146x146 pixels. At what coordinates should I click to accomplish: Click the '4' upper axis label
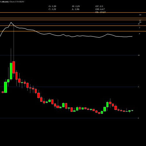coord(140,34)
